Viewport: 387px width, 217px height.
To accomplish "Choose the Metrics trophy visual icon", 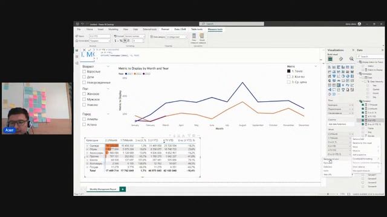I will (343, 90).
